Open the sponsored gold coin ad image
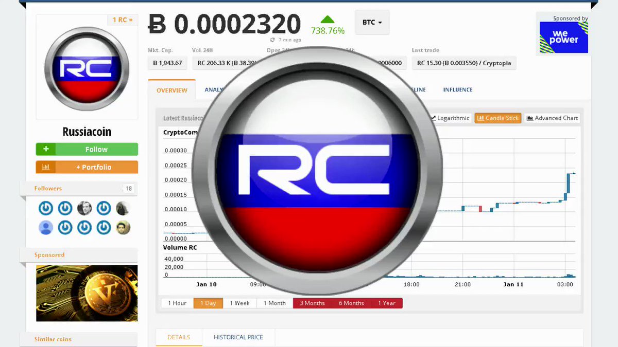This screenshot has height=347, width=618. (87, 293)
